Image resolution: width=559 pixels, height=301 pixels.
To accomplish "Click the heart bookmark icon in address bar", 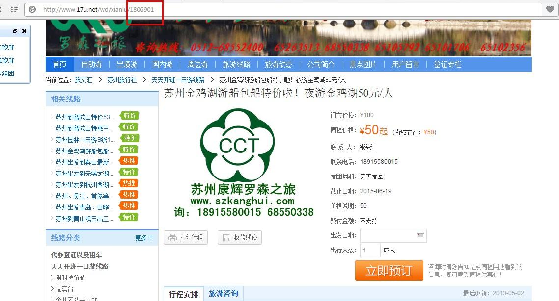I will [550, 9].
